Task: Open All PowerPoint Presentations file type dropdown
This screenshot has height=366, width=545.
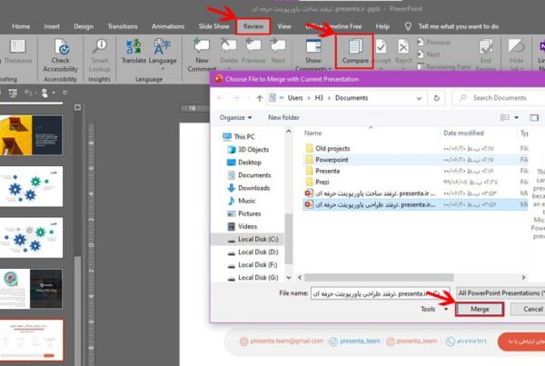Action: tap(500, 293)
